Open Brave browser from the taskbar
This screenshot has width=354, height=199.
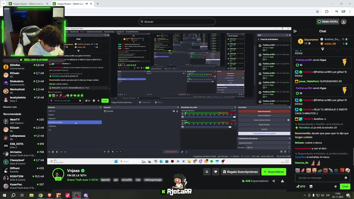pyautogui.click(x=50, y=195)
